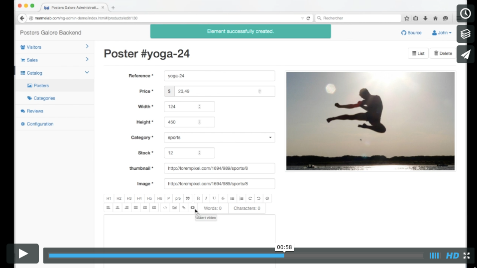Center align the text
This screenshot has height=268, width=477.
pyautogui.click(x=118, y=208)
